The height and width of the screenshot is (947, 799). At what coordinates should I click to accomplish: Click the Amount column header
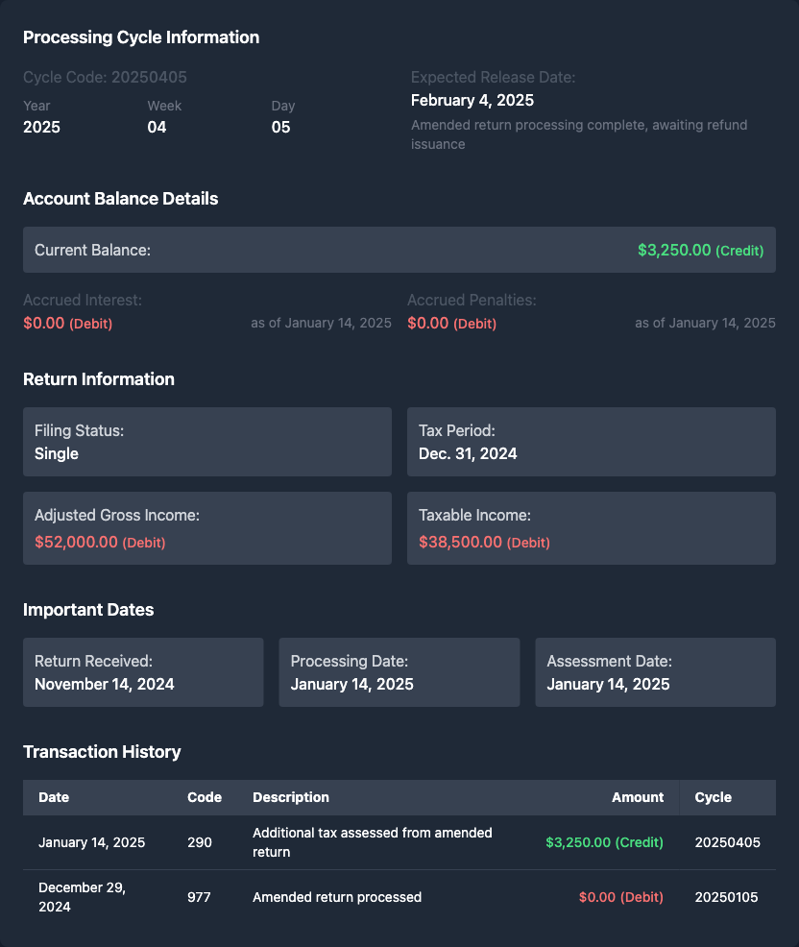pos(638,797)
